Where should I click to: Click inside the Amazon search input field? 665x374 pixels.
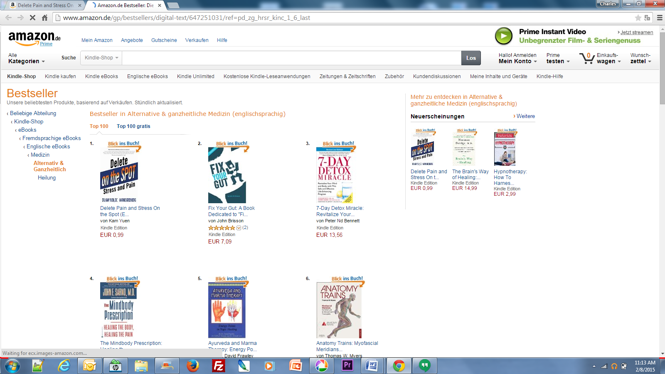tap(291, 58)
